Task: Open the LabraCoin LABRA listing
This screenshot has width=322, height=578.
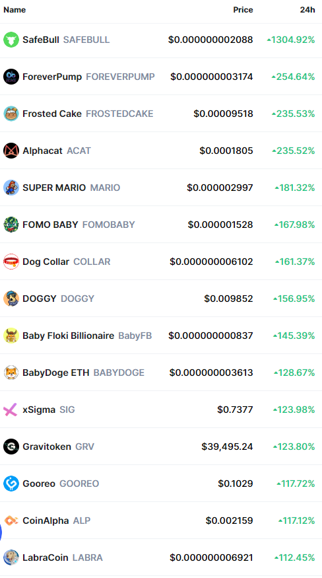Action: 63,558
